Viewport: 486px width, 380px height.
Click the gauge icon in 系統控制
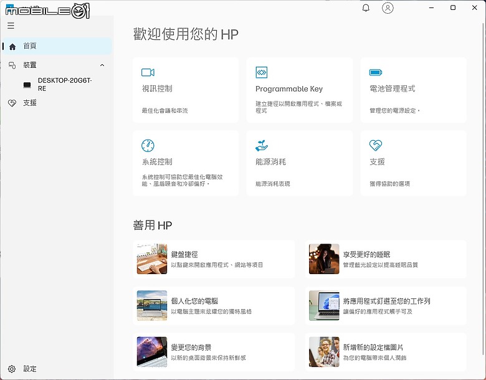point(148,145)
